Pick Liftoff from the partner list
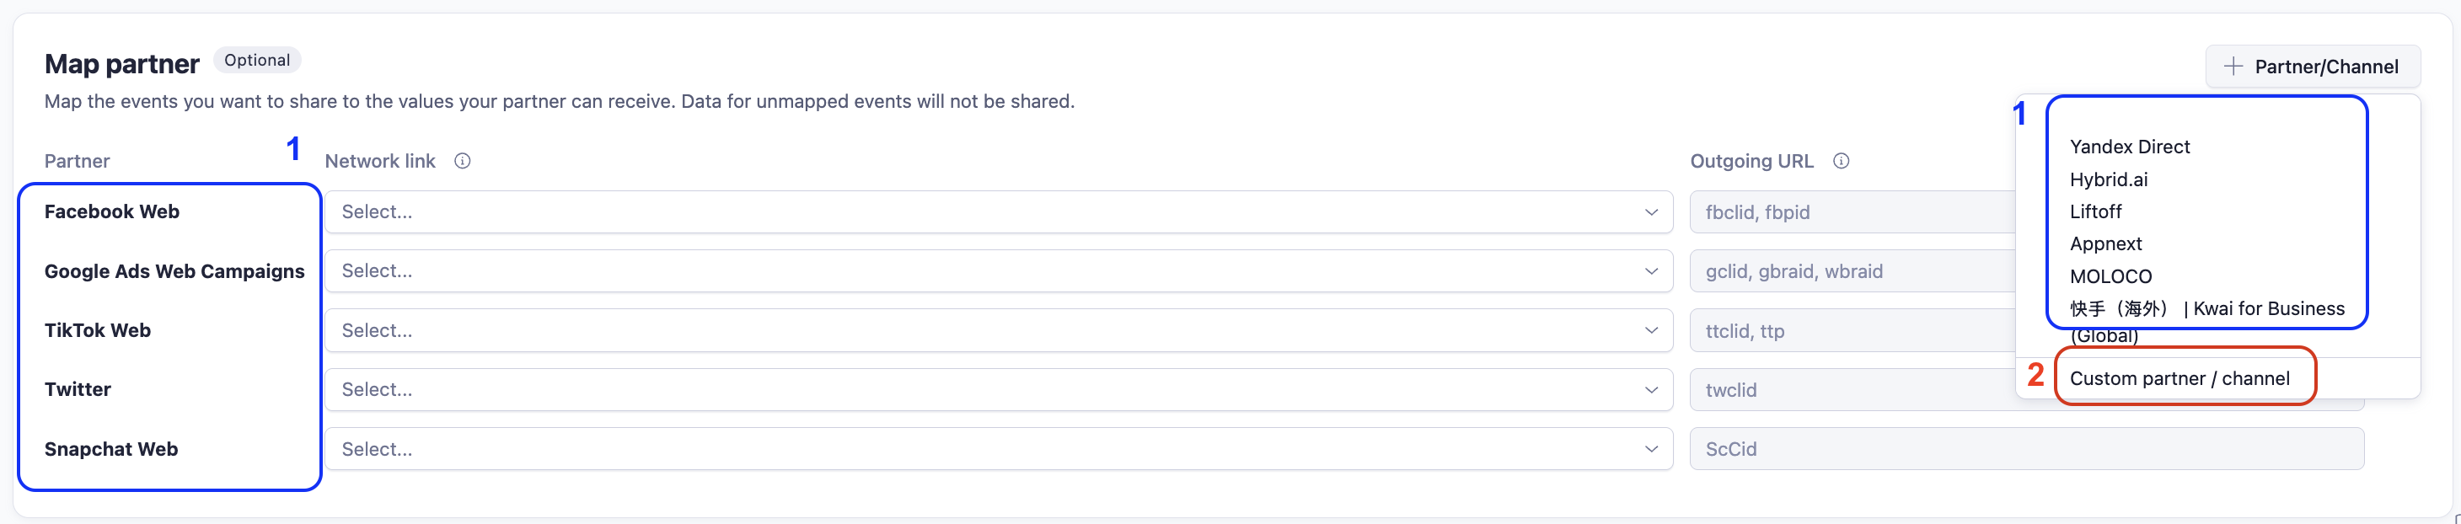The image size is (2461, 524). tap(2095, 212)
